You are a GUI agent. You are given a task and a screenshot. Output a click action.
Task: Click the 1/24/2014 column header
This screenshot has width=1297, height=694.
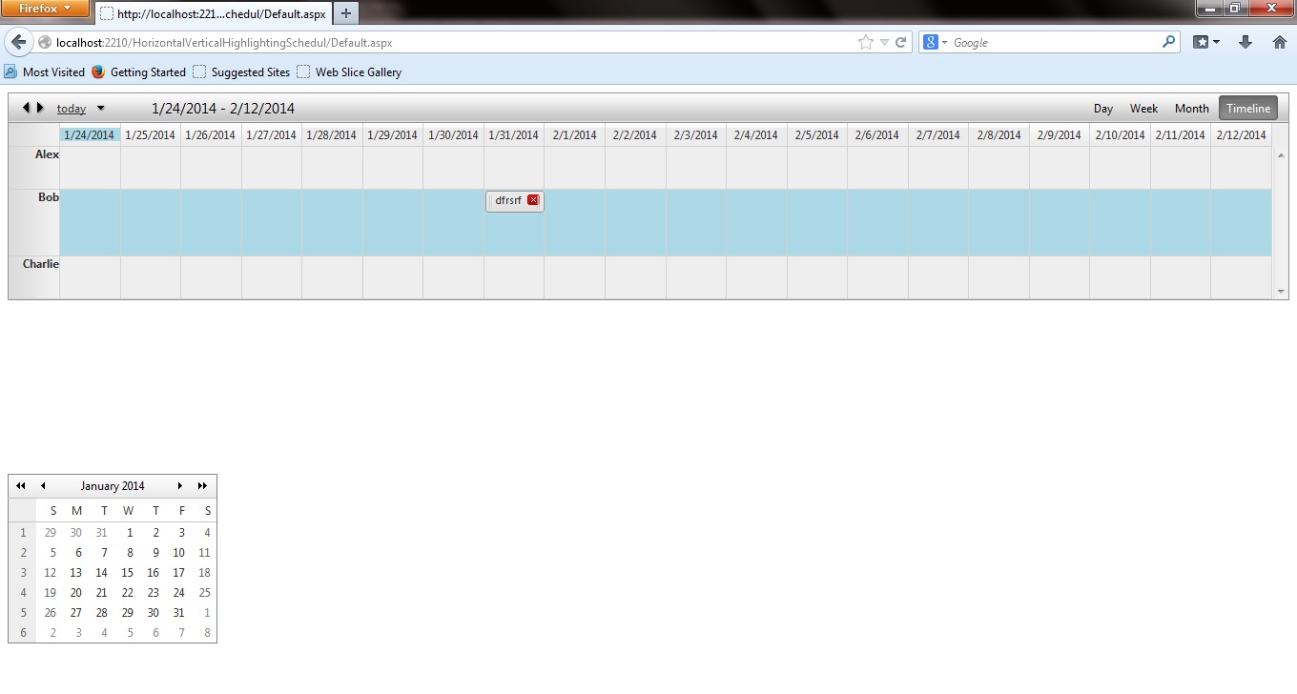tap(90, 135)
